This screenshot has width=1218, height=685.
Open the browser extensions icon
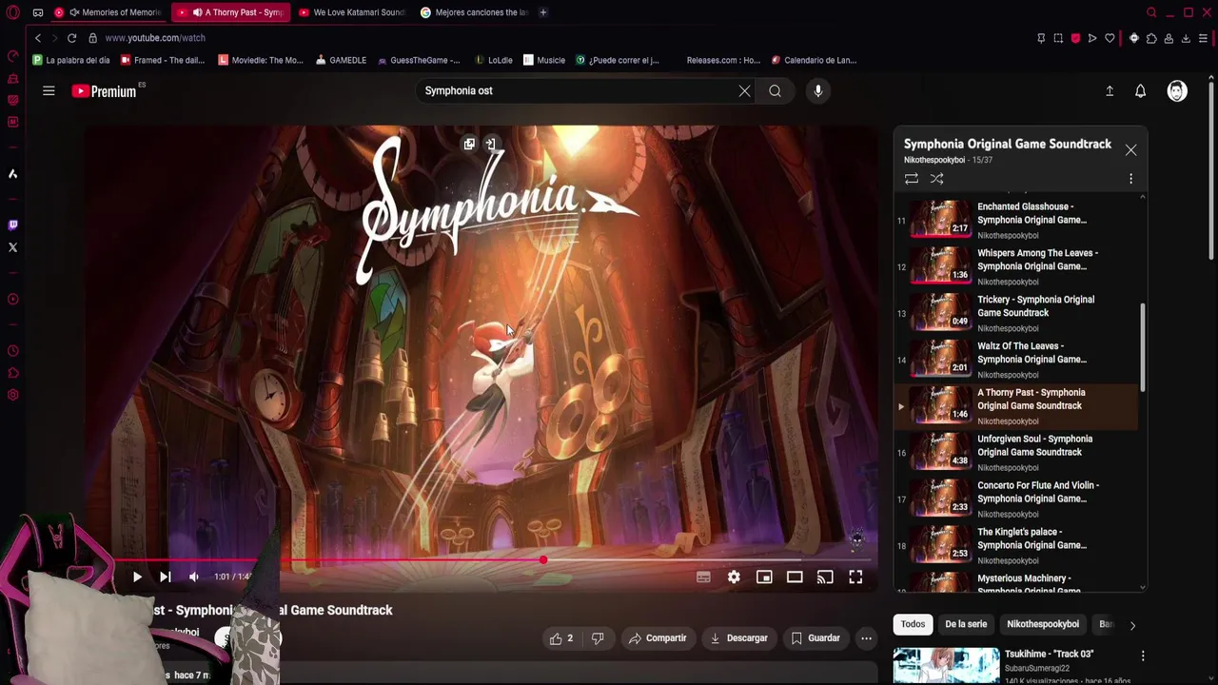[1151, 38]
